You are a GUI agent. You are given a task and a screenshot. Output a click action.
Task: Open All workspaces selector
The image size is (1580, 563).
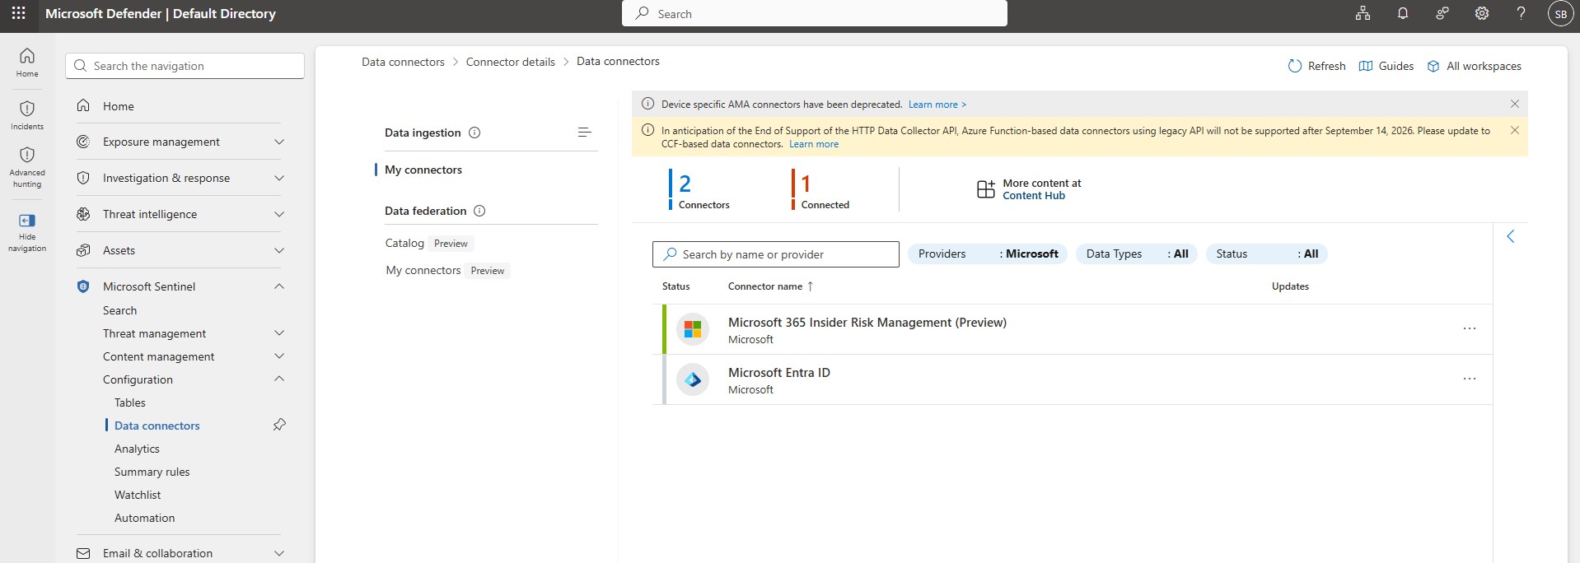tap(1474, 66)
